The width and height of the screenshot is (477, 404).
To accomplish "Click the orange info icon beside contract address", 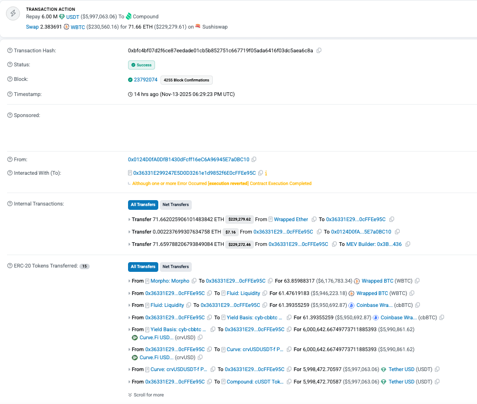I will coord(266,173).
